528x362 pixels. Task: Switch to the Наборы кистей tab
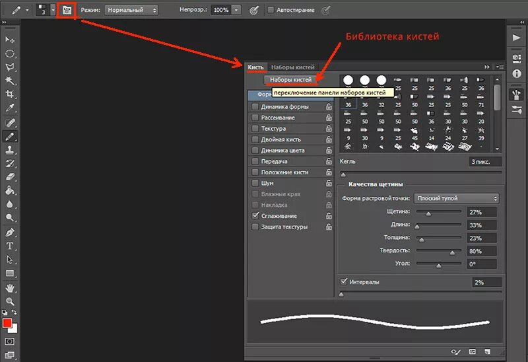pyautogui.click(x=292, y=67)
